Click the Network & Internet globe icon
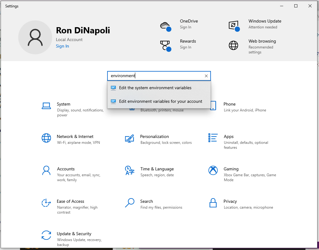Viewport: 319px width, 250px height. 46,138
